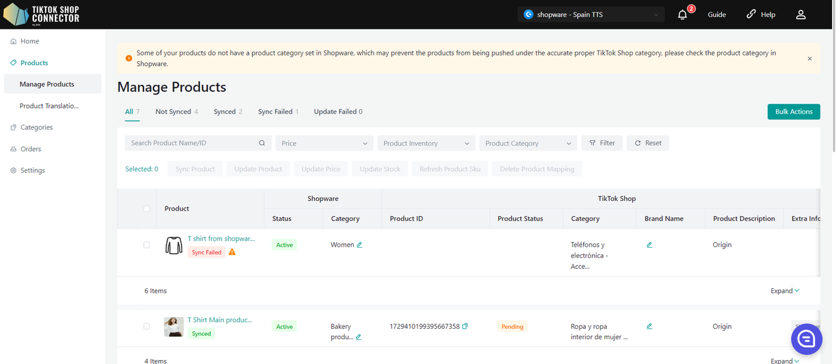Dismiss the category warning banner

809,59
